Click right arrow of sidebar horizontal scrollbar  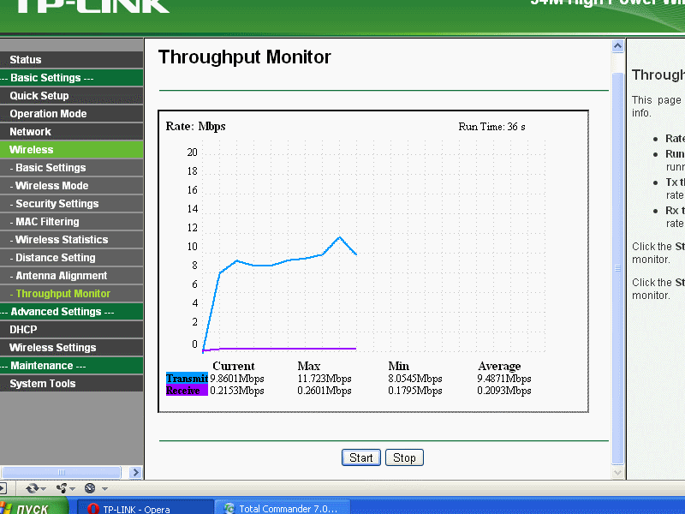click(x=135, y=473)
